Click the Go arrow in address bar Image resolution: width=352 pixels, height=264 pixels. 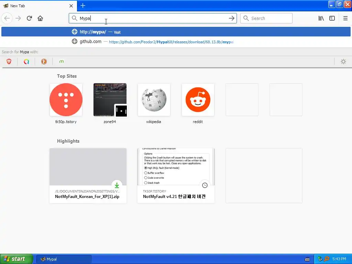coord(231,18)
